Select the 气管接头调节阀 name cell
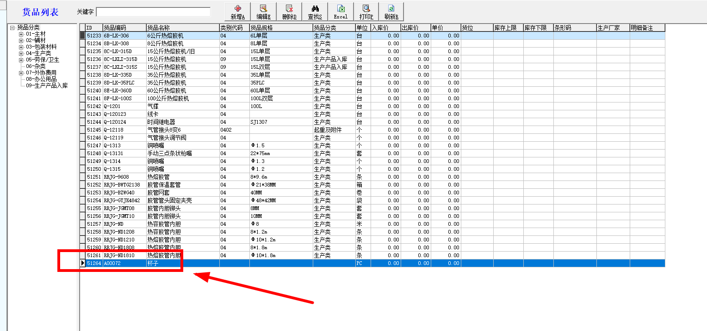This screenshot has height=331, width=707. coord(182,138)
